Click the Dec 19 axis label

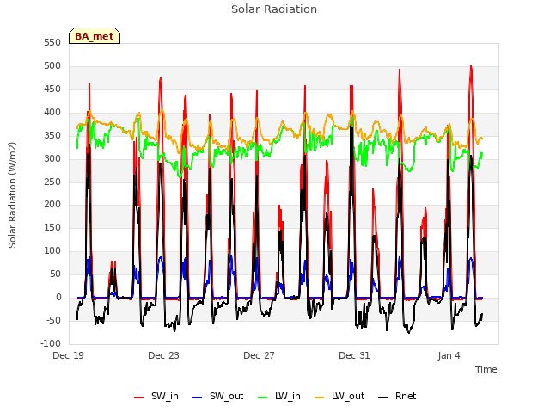click(x=68, y=355)
